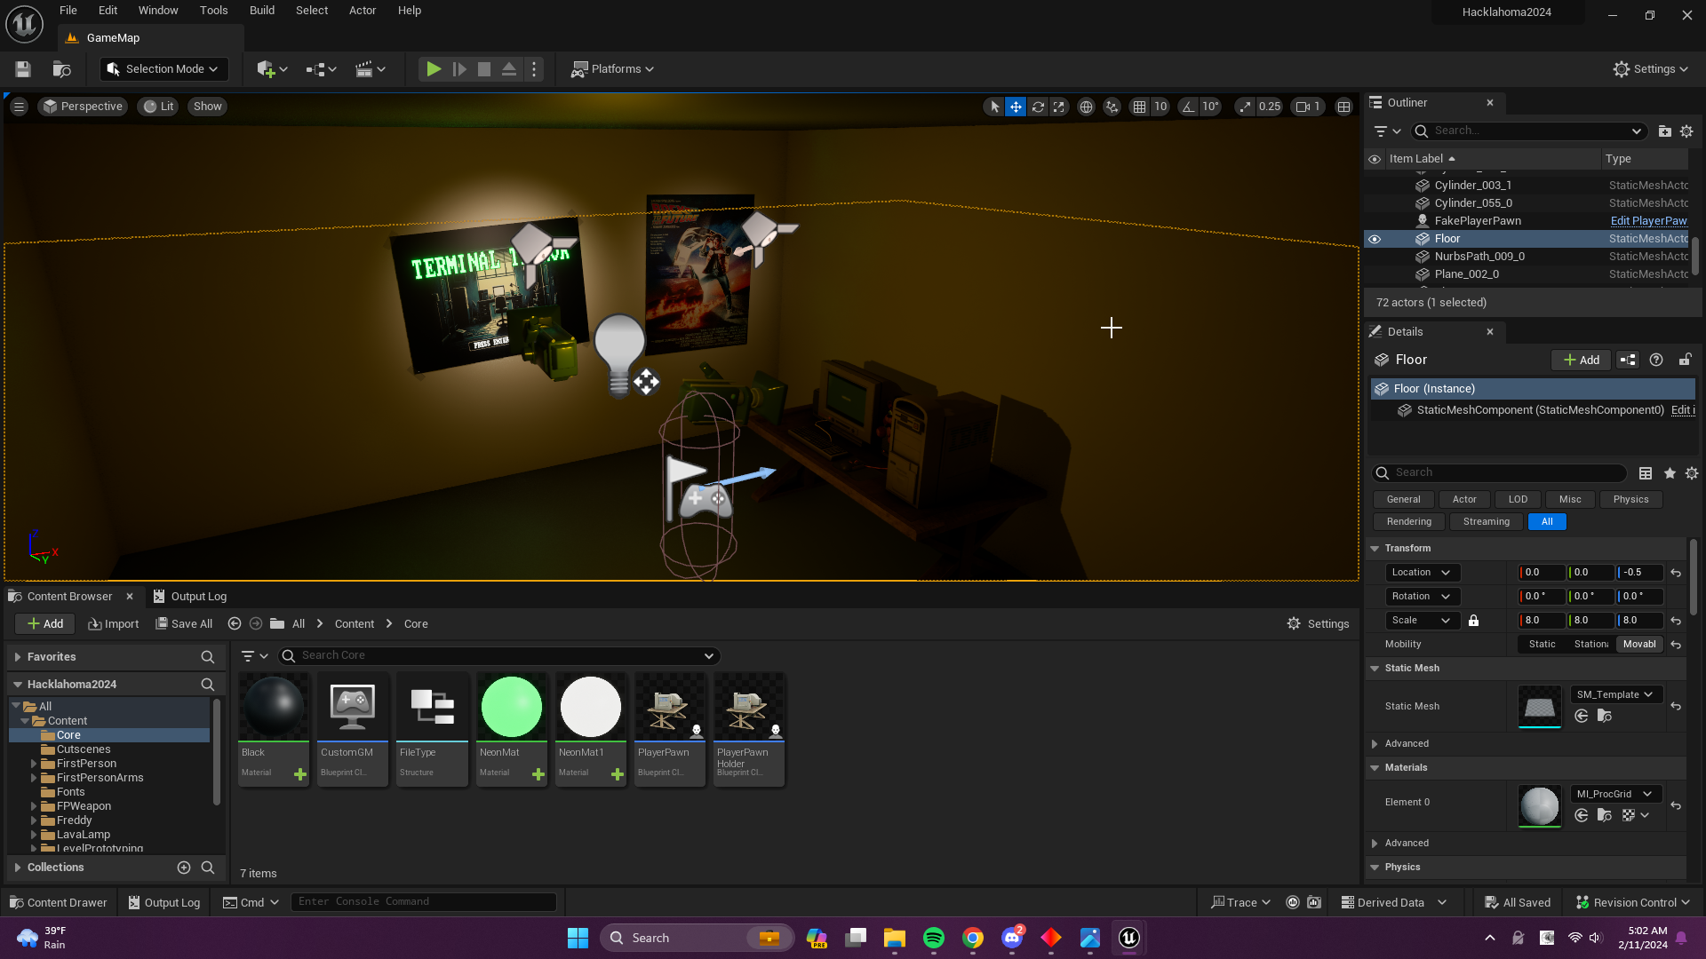Expand the FirstPerson folder in tree
Image resolution: width=1706 pixels, height=959 pixels.
click(x=34, y=764)
